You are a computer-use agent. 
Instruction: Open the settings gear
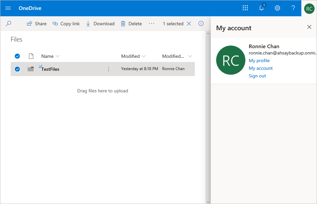tap(277, 8)
